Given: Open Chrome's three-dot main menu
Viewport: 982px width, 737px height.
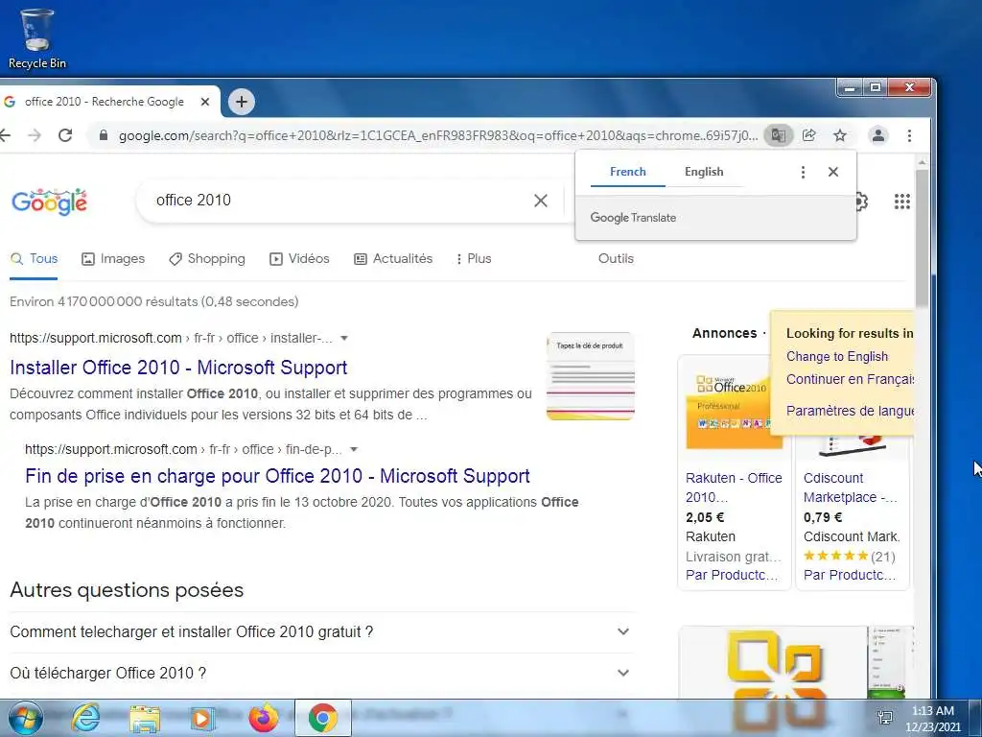Looking at the screenshot, I should 909,135.
